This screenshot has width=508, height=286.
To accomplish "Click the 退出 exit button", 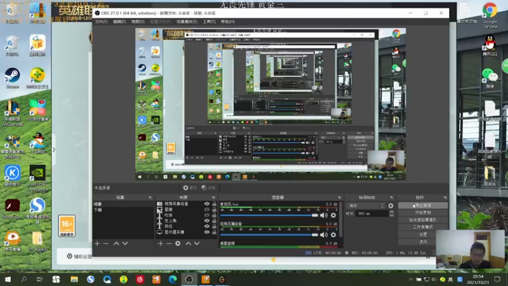I will pos(423,242).
